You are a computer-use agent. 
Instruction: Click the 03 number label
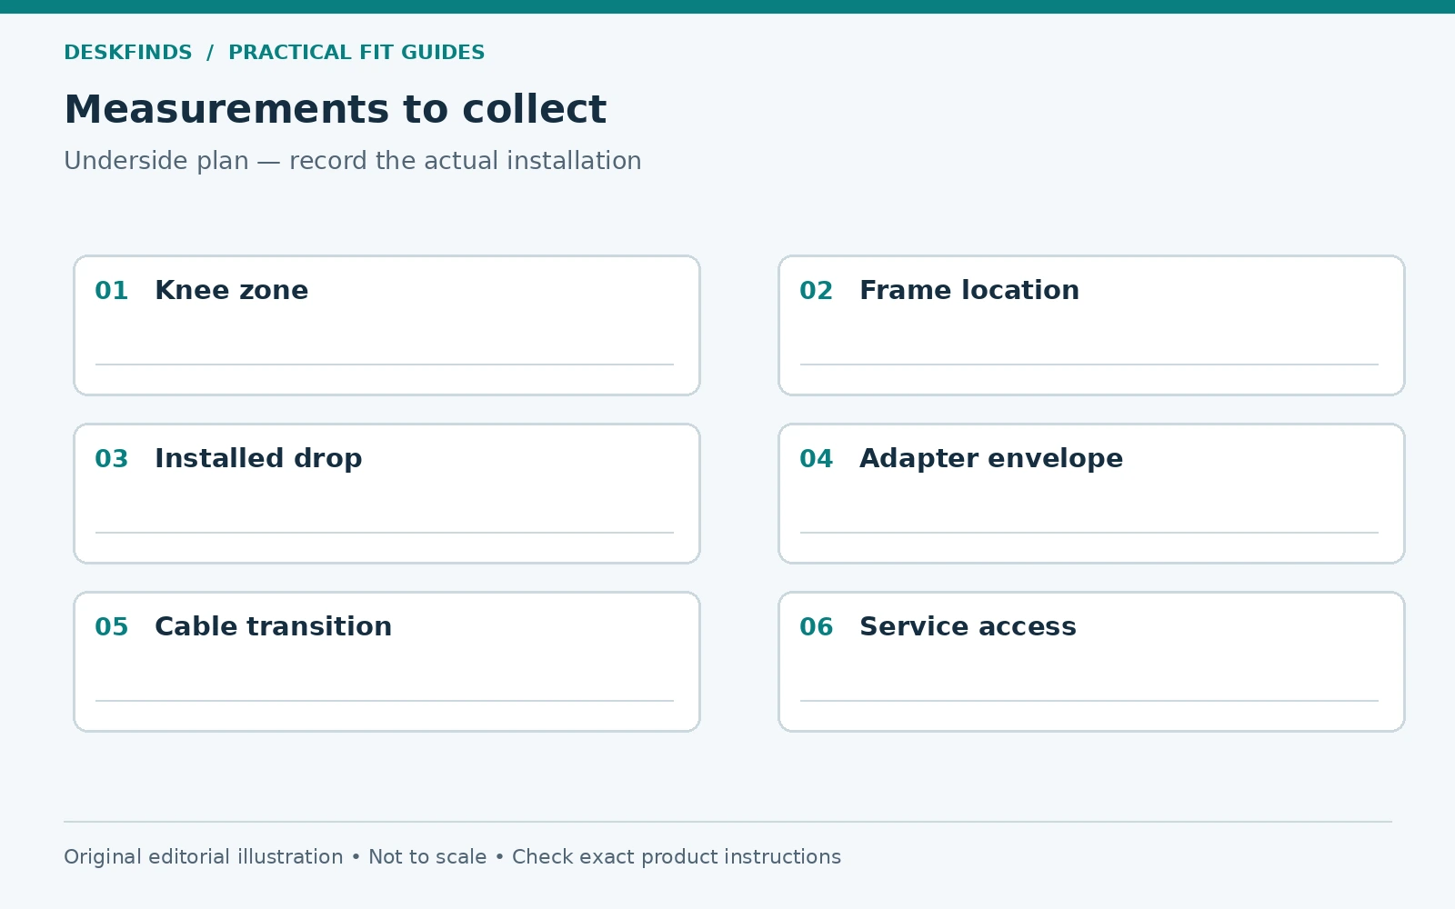click(x=112, y=459)
